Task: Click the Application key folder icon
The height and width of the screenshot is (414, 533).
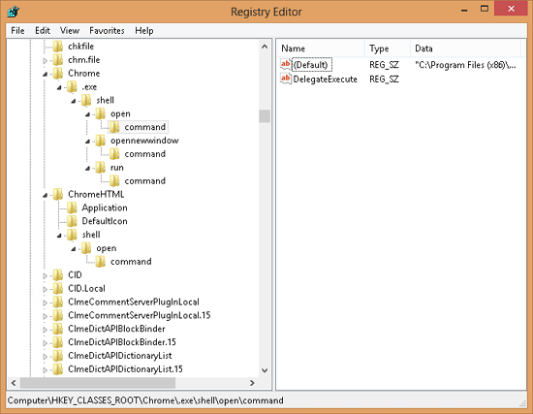Action: tap(72, 207)
